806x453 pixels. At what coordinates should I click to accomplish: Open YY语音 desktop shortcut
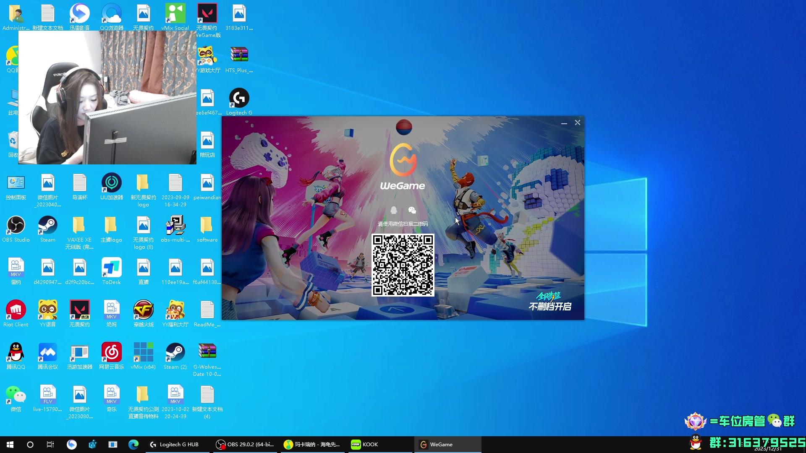click(x=48, y=314)
